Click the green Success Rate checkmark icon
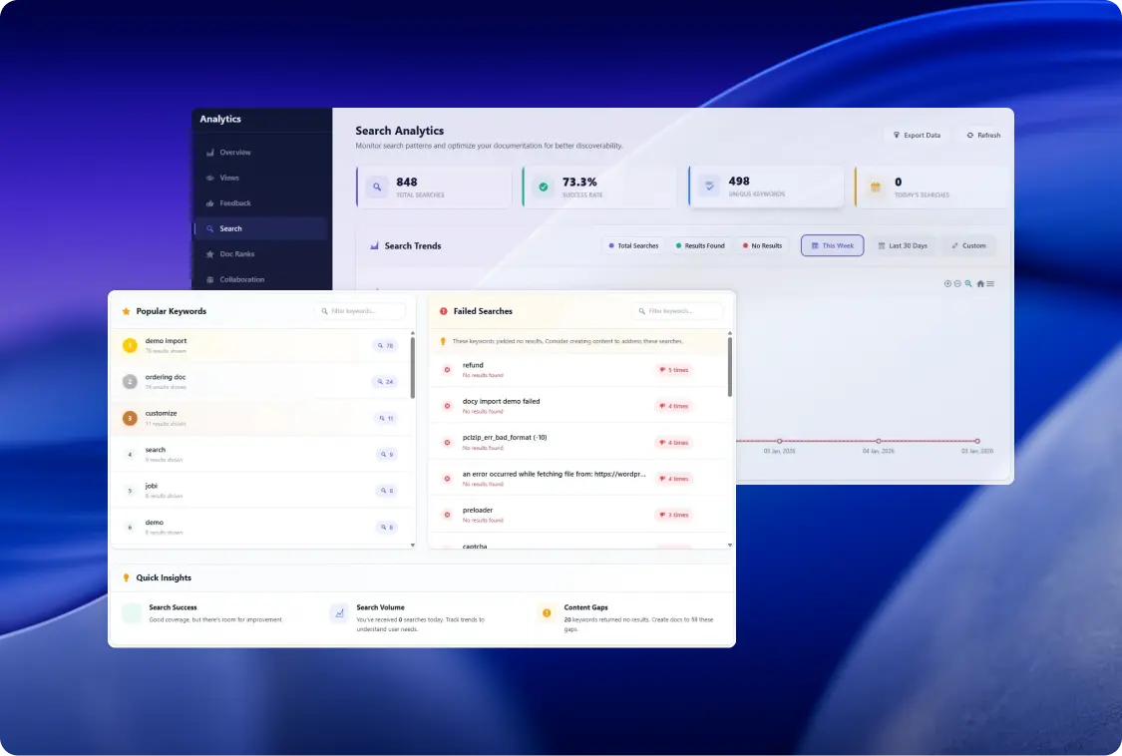 tap(544, 187)
